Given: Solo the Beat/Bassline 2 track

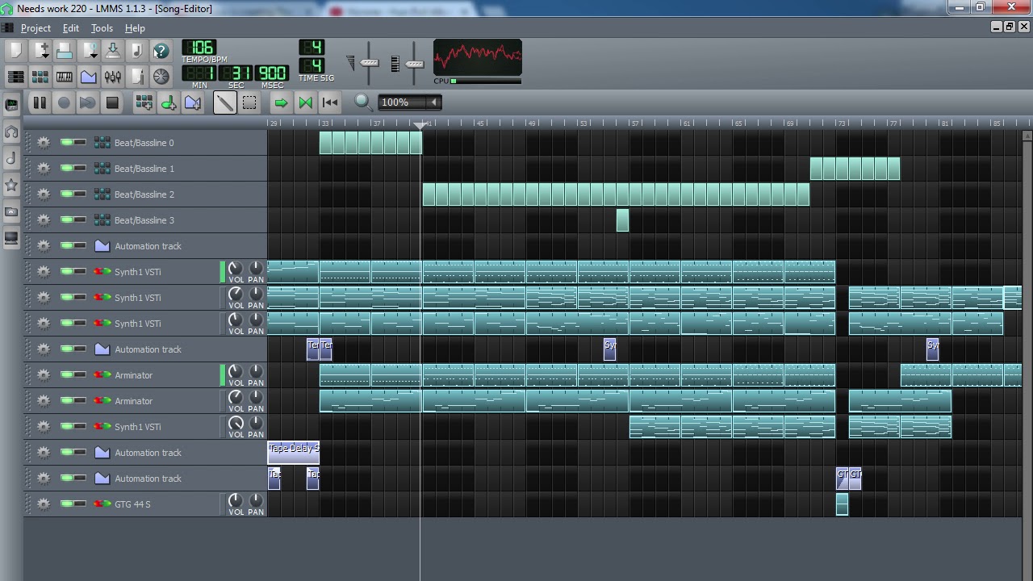Looking at the screenshot, I should coord(80,194).
